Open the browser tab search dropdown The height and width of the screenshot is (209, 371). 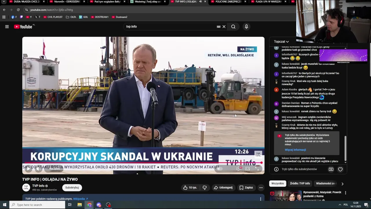[4, 1]
